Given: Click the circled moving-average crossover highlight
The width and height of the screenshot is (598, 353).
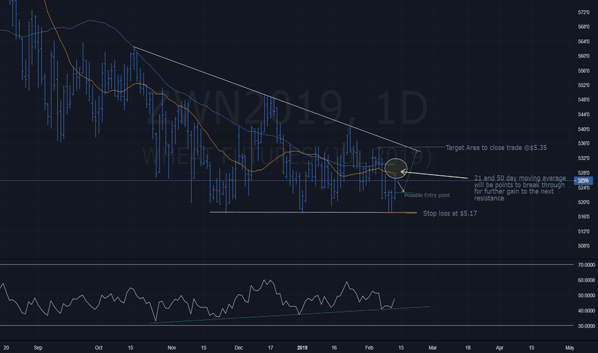Looking at the screenshot, I should pyautogui.click(x=396, y=169).
